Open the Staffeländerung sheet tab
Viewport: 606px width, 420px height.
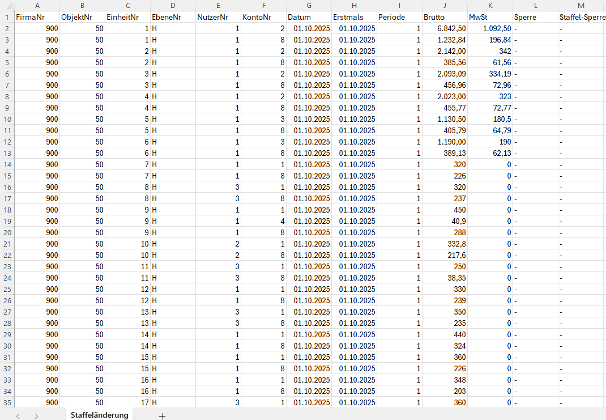point(99,415)
